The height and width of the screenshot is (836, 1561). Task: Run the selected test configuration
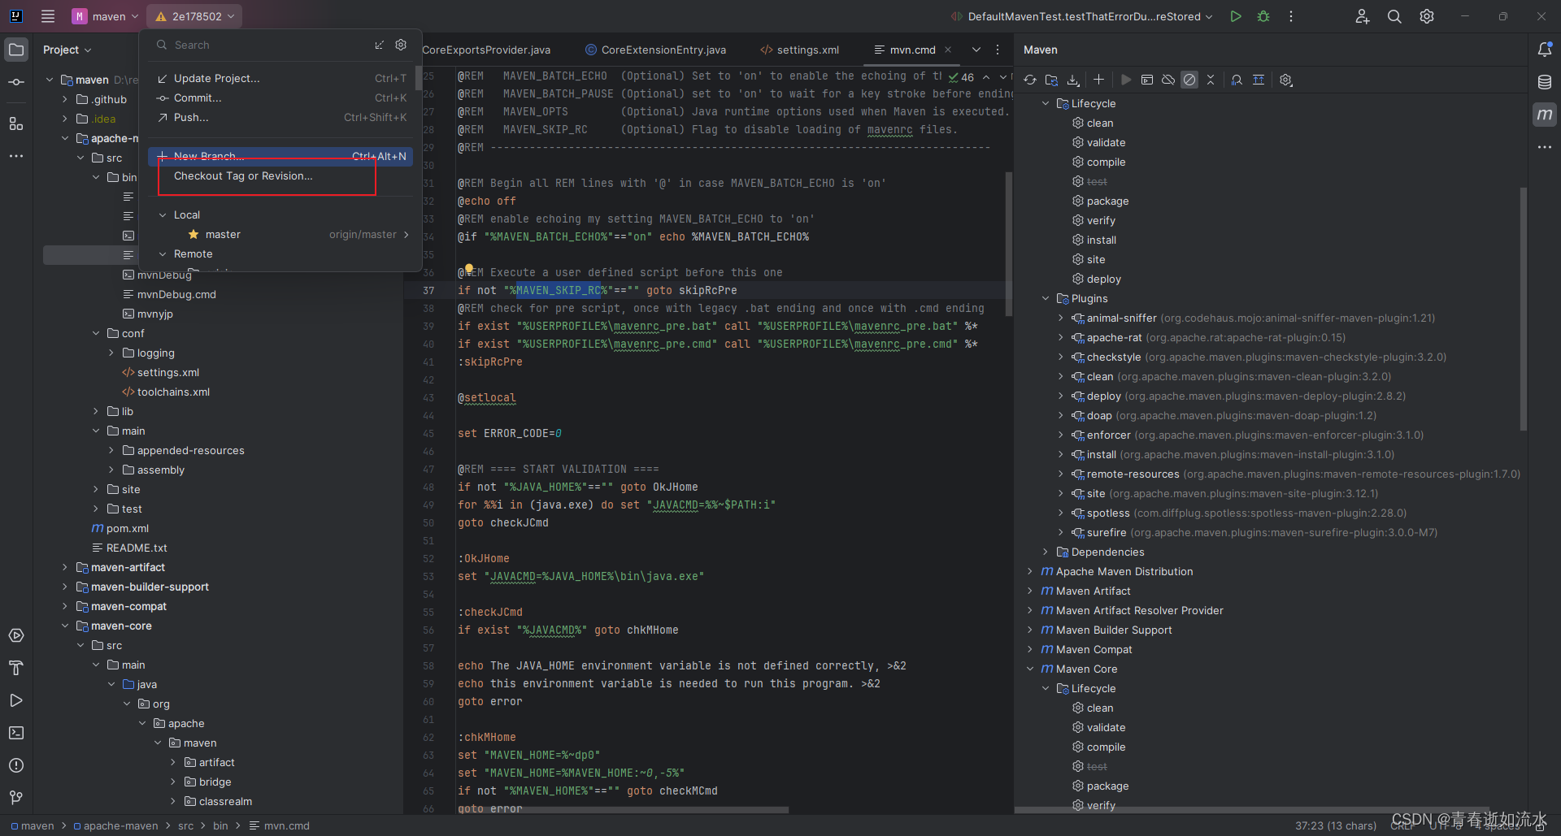coord(1236,16)
